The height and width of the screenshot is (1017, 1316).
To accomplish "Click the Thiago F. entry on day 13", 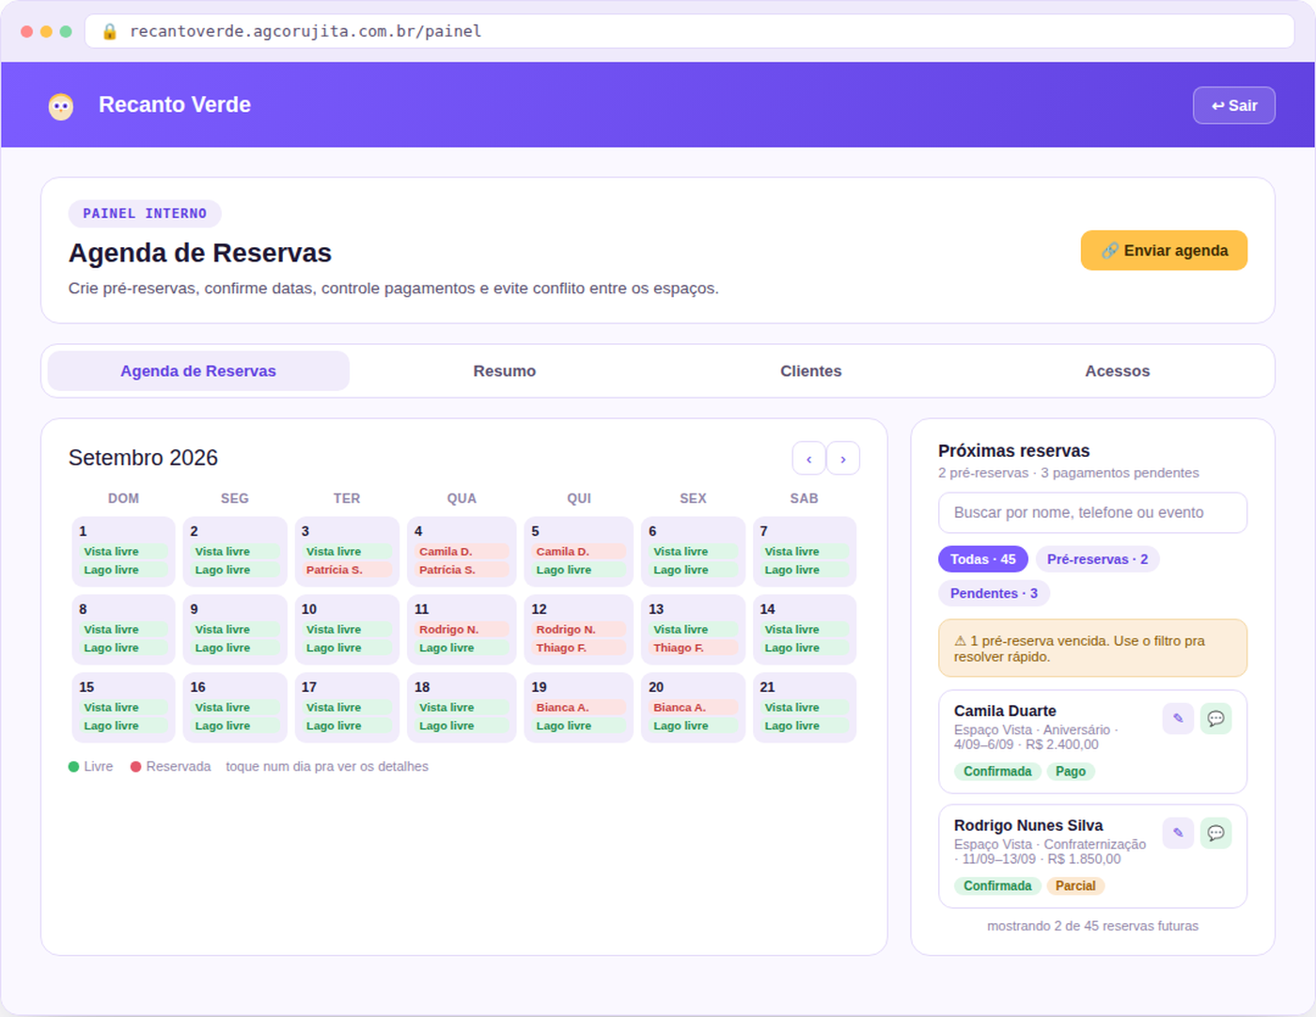I will coord(694,649).
